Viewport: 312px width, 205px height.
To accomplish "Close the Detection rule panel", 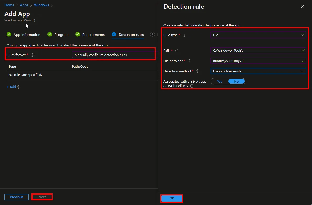I will click(x=302, y=7).
